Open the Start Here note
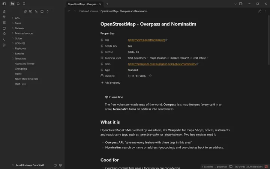Image resolution: width=270 pixels, height=169 pixels. click(x=20, y=84)
